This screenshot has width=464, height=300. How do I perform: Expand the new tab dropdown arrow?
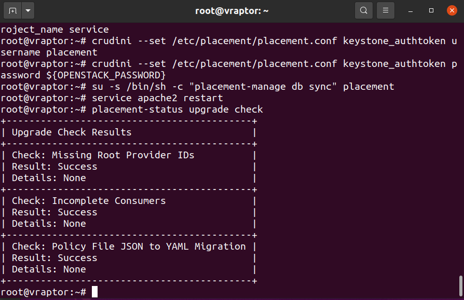pyautogui.click(x=28, y=11)
